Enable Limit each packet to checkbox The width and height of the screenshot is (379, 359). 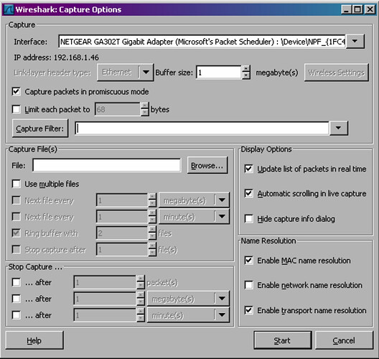[17, 109]
